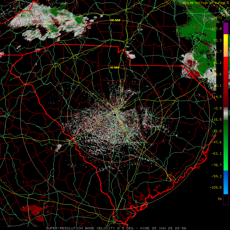Click the 92.3 legend value

pos(217,40)
